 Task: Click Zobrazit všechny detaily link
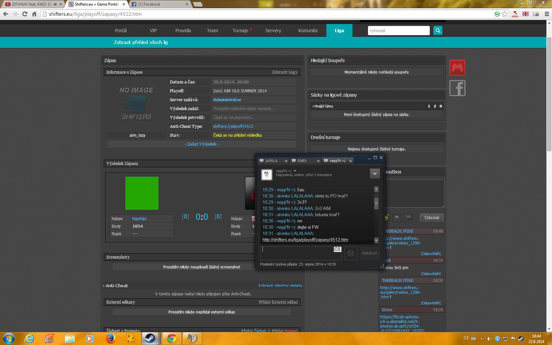[x=280, y=285]
